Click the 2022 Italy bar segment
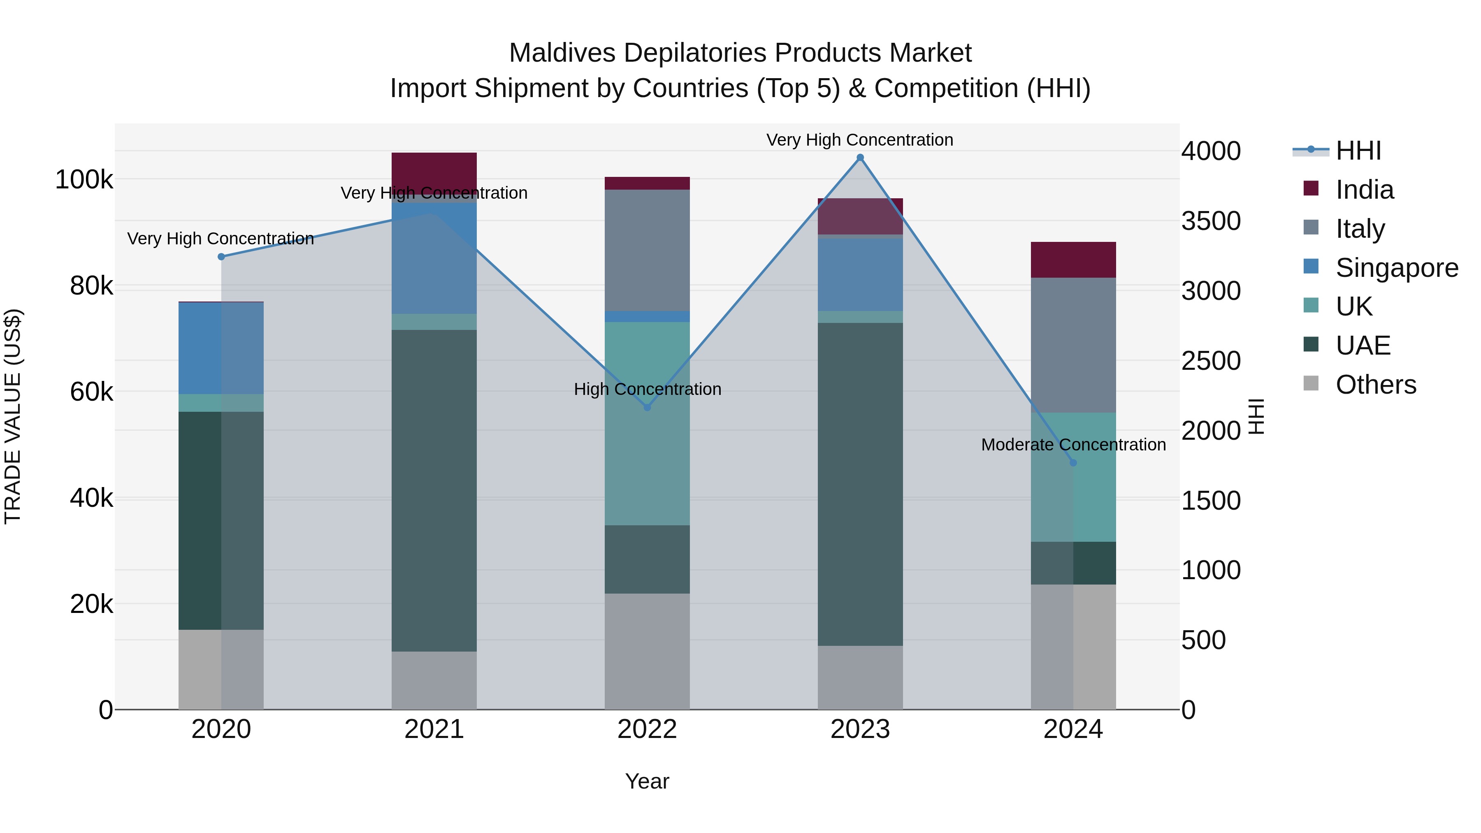Screen dimensions: 1481x833 (647, 250)
